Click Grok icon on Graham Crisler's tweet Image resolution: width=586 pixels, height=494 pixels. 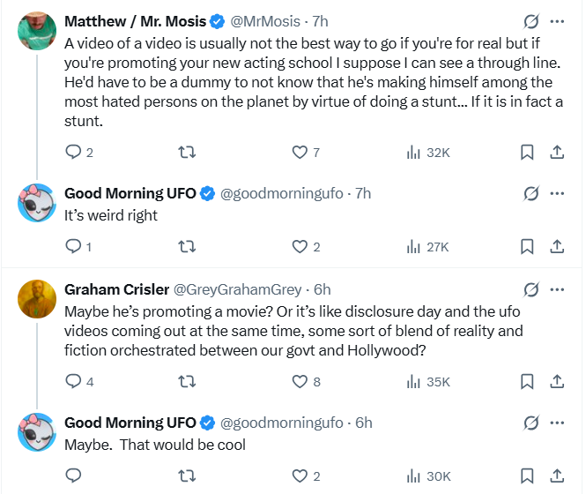tap(531, 289)
